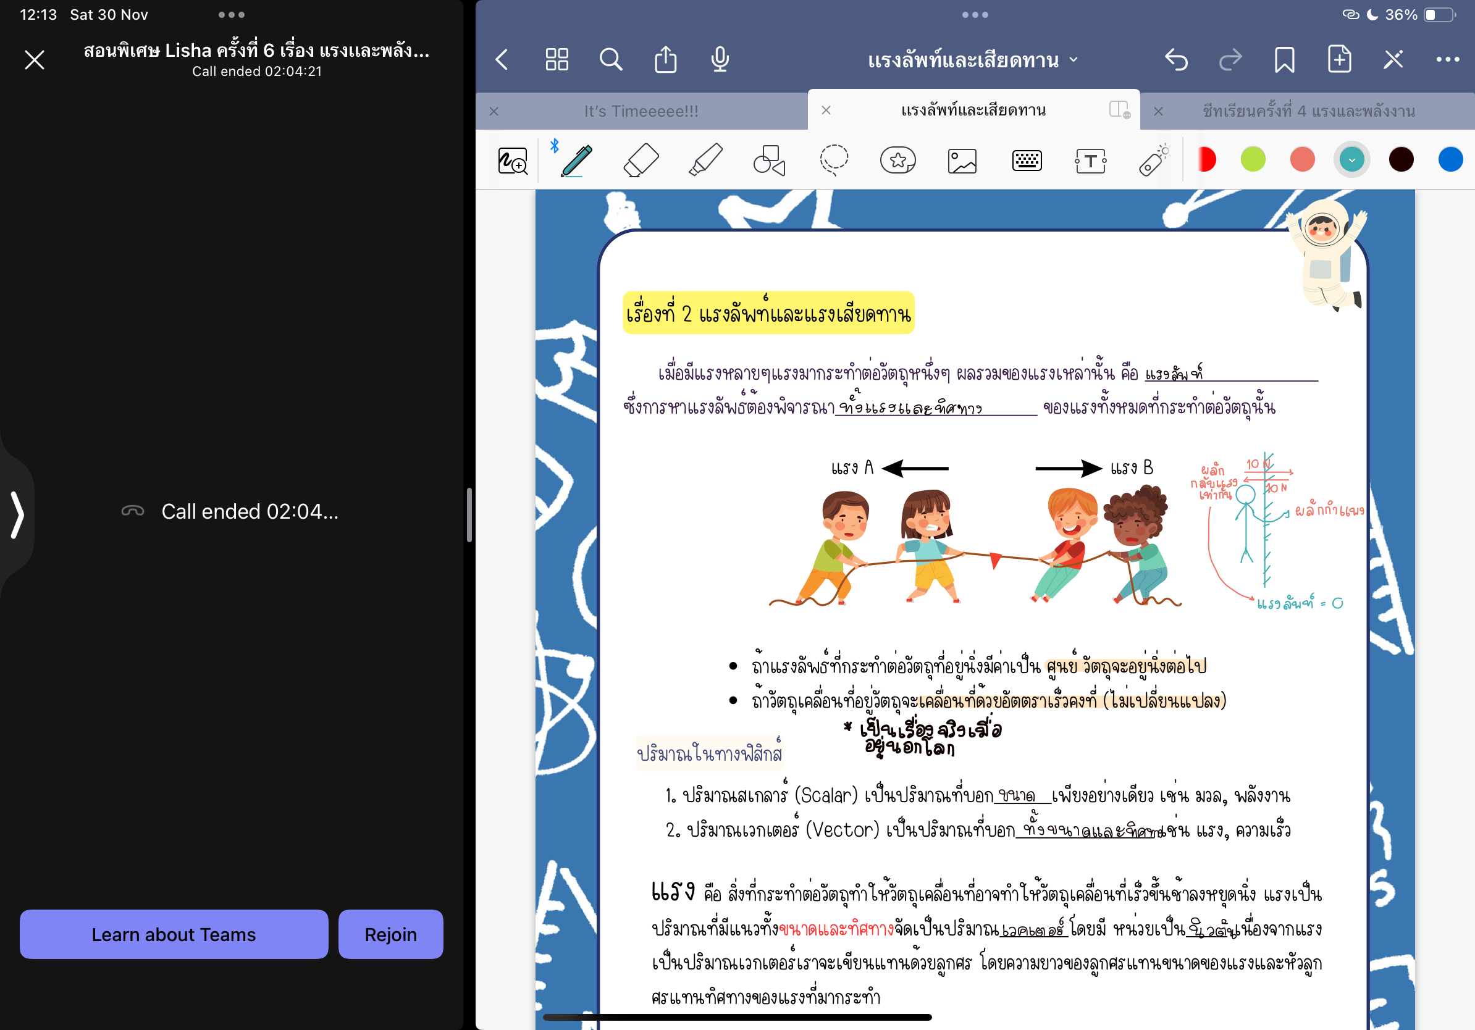The width and height of the screenshot is (1475, 1030).
Task: Switch to the It's Timeeeee!!! tab
Action: [641, 110]
